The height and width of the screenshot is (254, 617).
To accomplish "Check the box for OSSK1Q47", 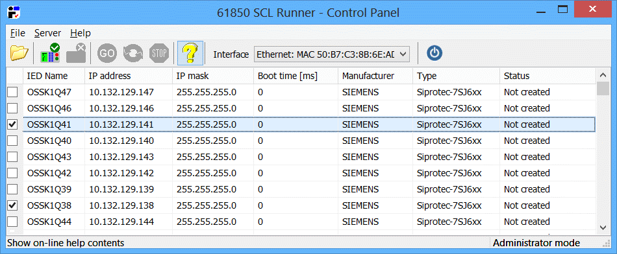I will coord(13,92).
